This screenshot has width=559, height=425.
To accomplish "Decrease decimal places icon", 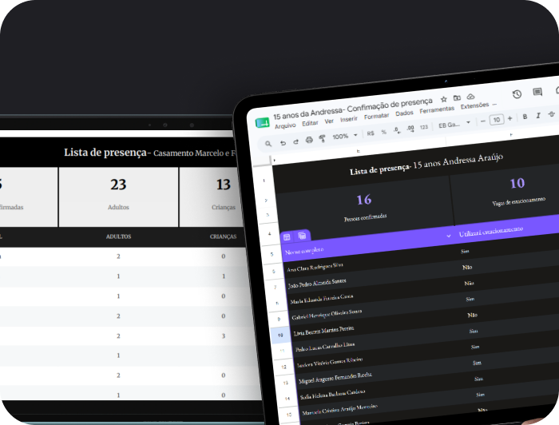I will (397, 130).
